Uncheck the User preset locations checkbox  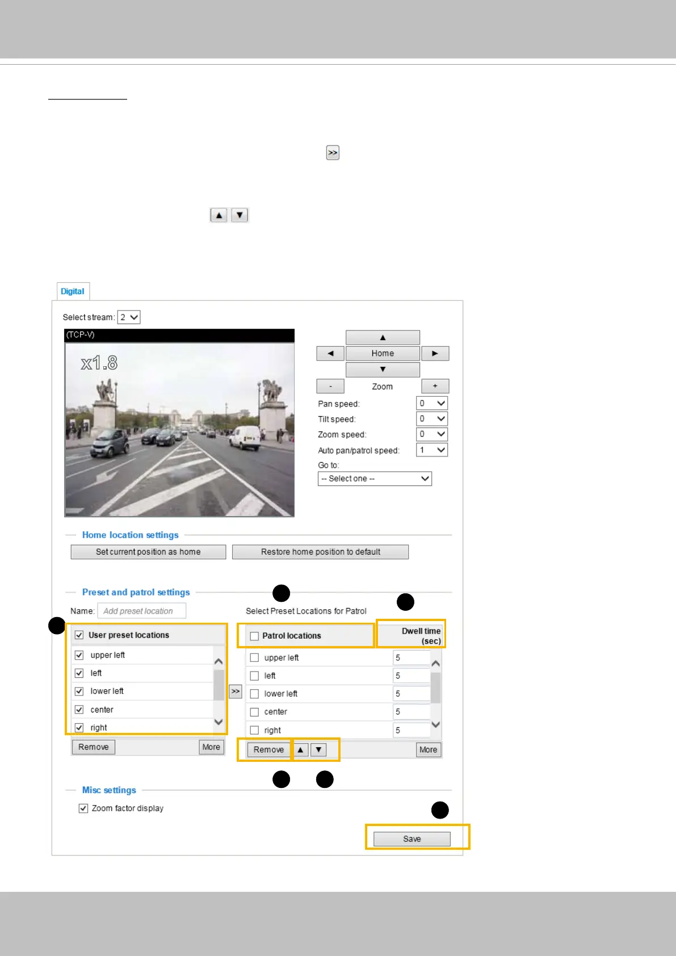(x=79, y=635)
